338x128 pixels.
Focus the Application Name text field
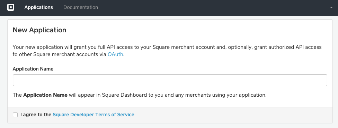coord(170,80)
